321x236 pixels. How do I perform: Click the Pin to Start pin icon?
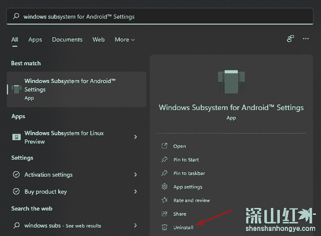click(165, 159)
